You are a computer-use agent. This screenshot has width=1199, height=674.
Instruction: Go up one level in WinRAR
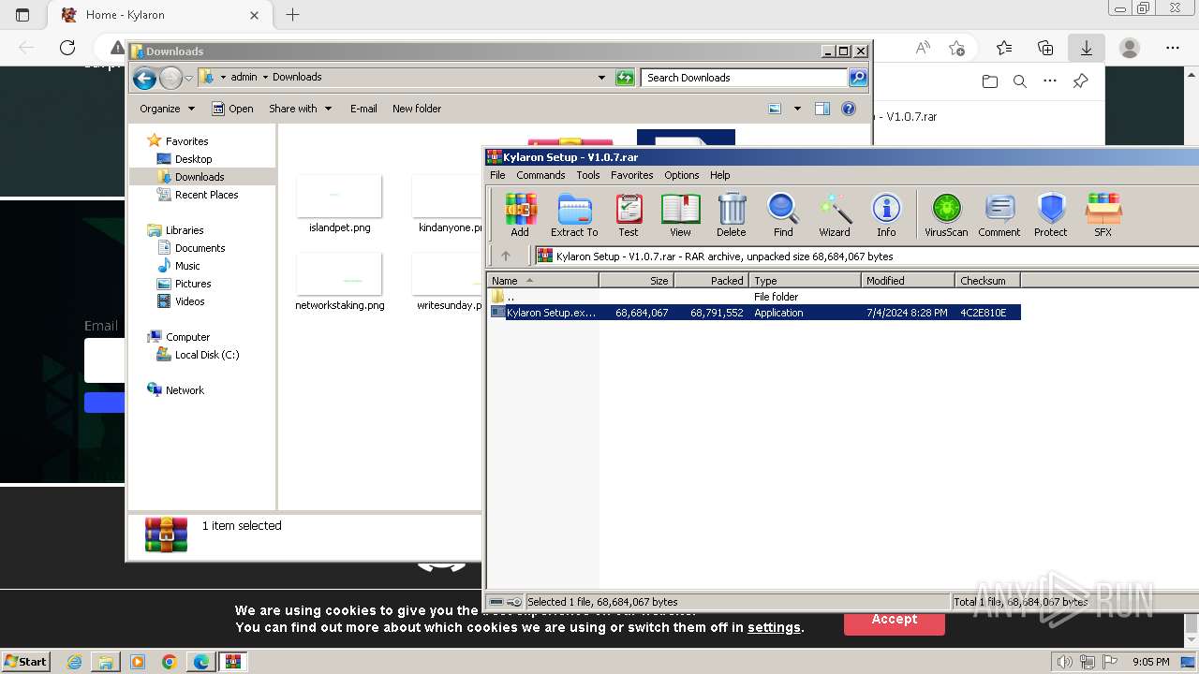[506, 256]
